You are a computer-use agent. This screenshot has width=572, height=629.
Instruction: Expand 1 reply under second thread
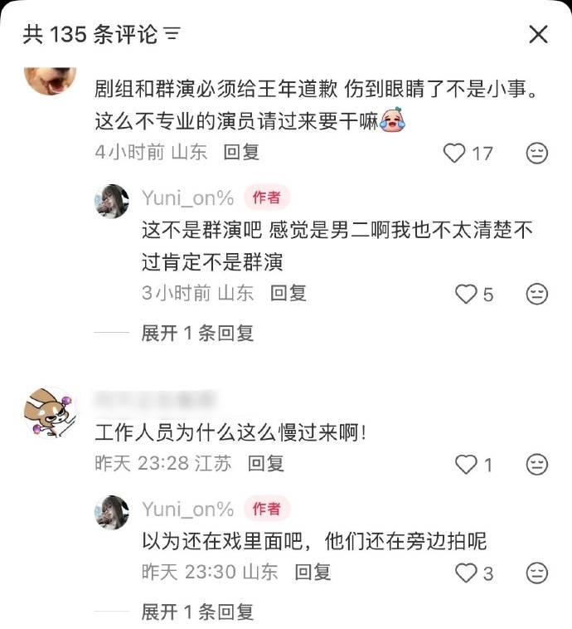click(x=197, y=612)
